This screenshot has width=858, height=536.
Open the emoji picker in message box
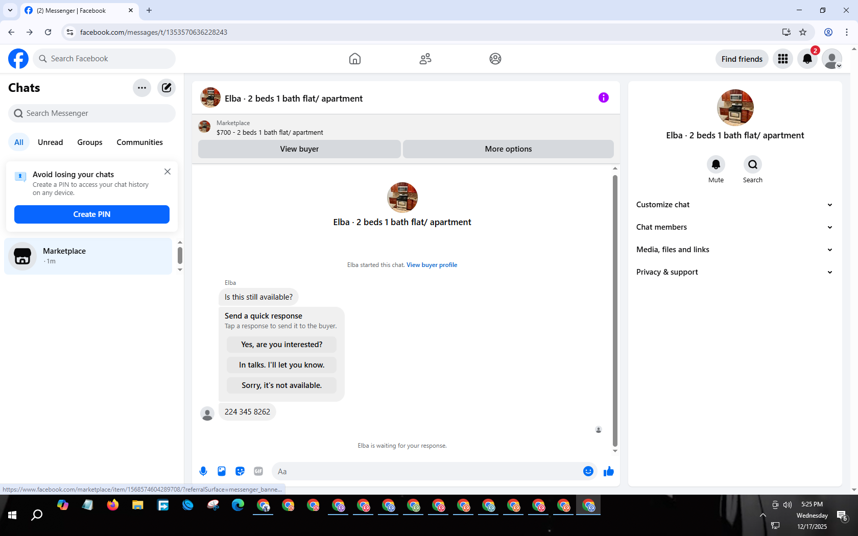pyautogui.click(x=588, y=471)
